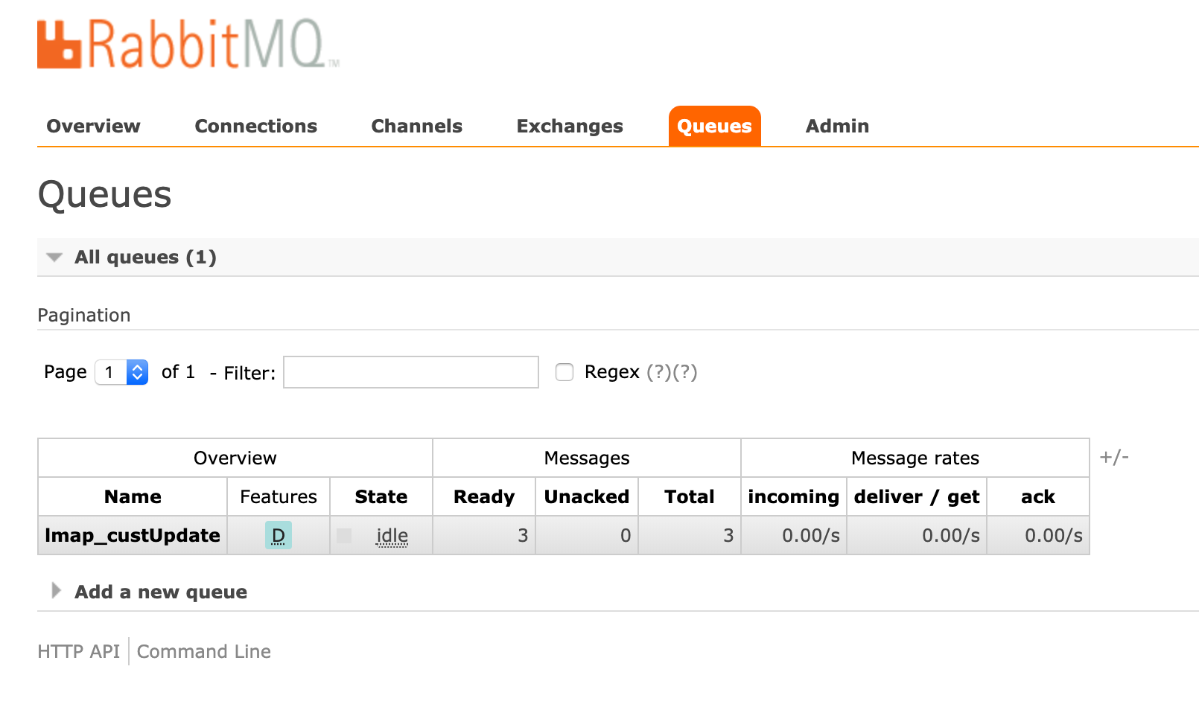This screenshot has height=710, width=1199.
Task: Switch to the Overview tab
Action: [93, 127]
